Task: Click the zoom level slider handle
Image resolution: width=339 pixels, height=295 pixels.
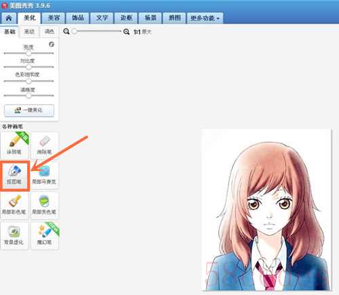Action: pos(74,31)
